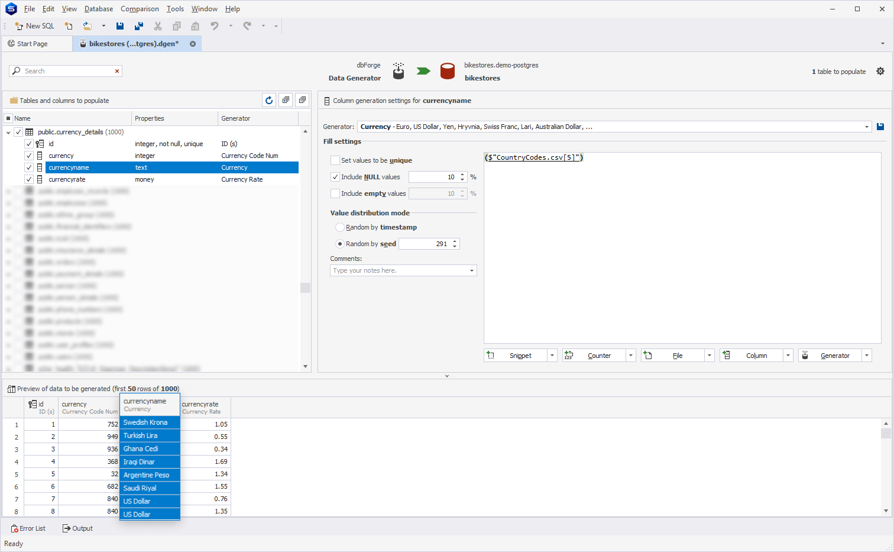
Task: Toggle the id column checkbox
Action: (x=28, y=144)
